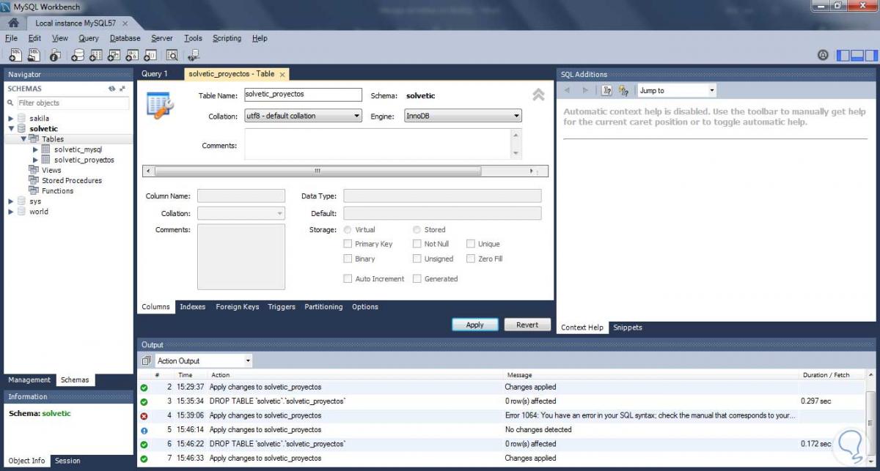The height and width of the screenshot is (471, 880).
Task: Click the home screen icon
Action: coord(13,23)
